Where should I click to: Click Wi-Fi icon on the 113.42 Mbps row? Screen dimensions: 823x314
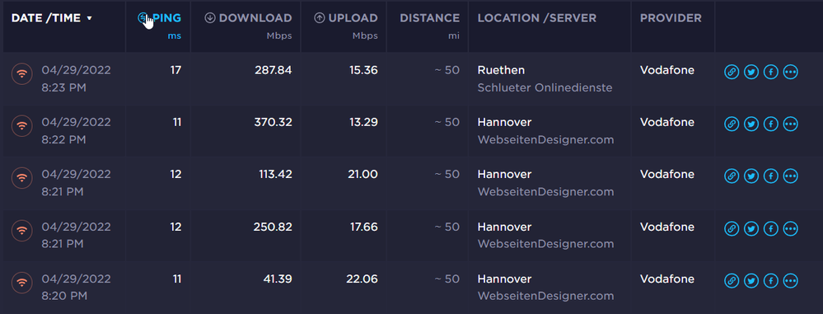21,177
